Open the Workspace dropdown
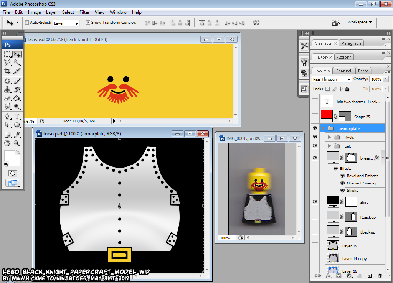This screenshot has width=393, height=283. pos(360,22)
